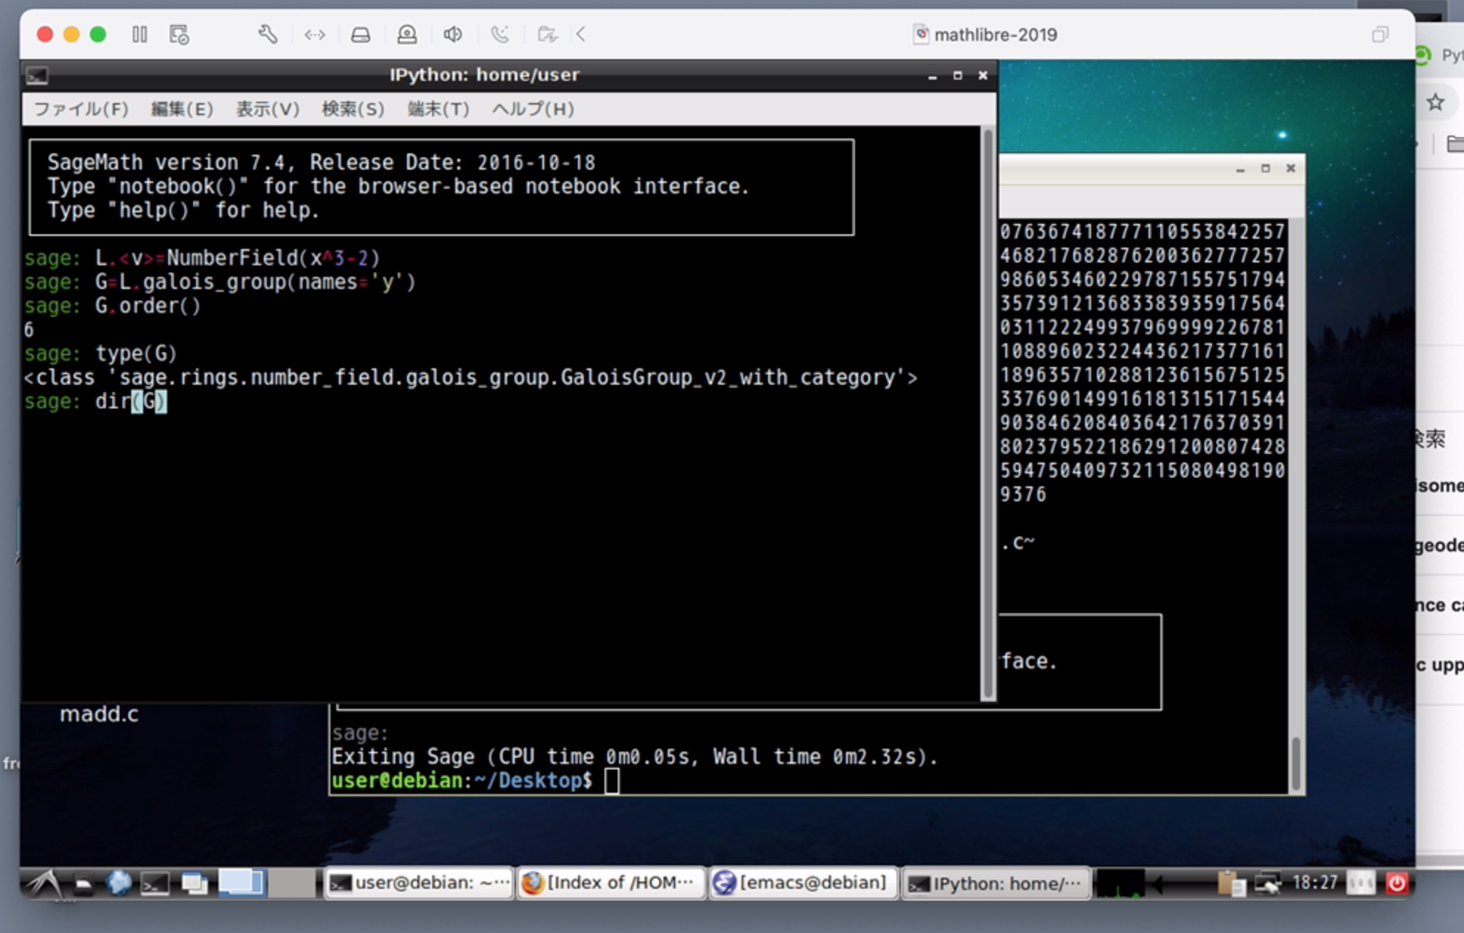1464x933 pixels.
Task: Pause the mathlibre-2019 virtual machine
Action: point(140,35)
